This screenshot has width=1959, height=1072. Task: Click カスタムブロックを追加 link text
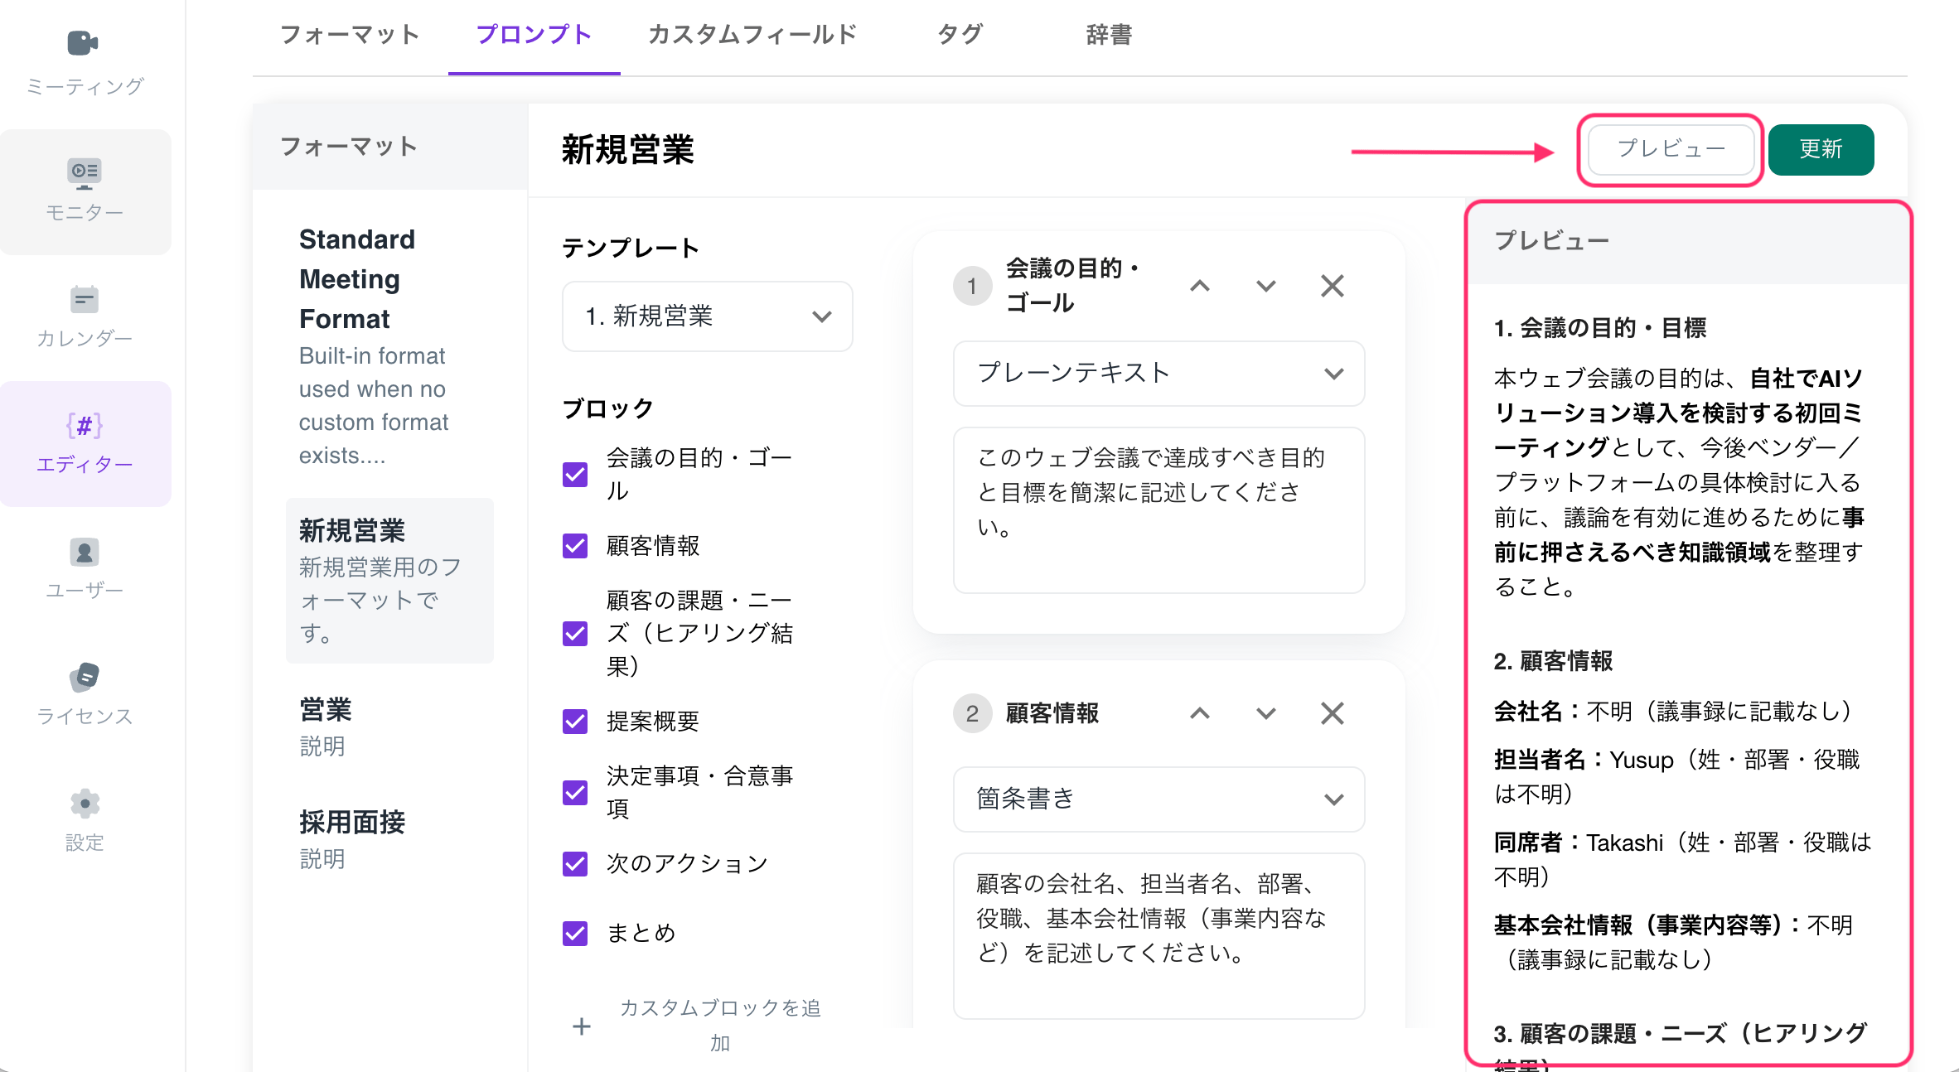[720, 1026]
